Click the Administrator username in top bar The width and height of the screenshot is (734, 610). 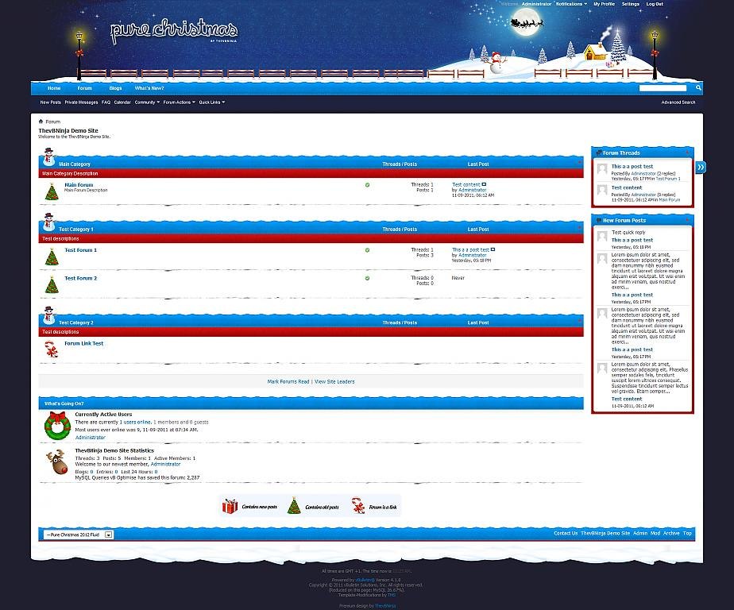pos(536,4)
